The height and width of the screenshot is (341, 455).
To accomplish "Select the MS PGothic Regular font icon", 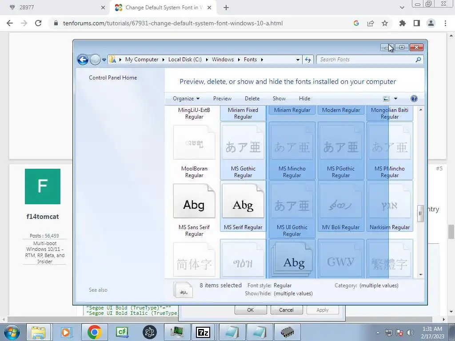I will (x=341, y=143).
